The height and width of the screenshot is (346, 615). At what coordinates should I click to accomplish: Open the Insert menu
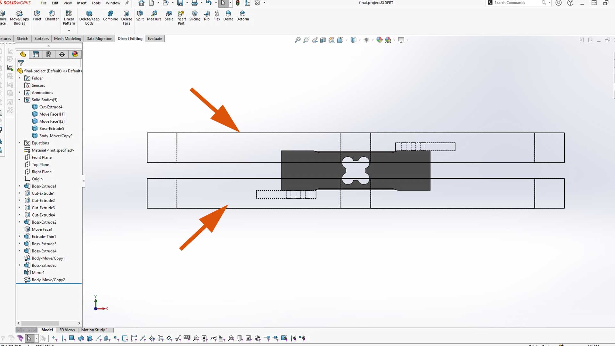tap(82, 3)
